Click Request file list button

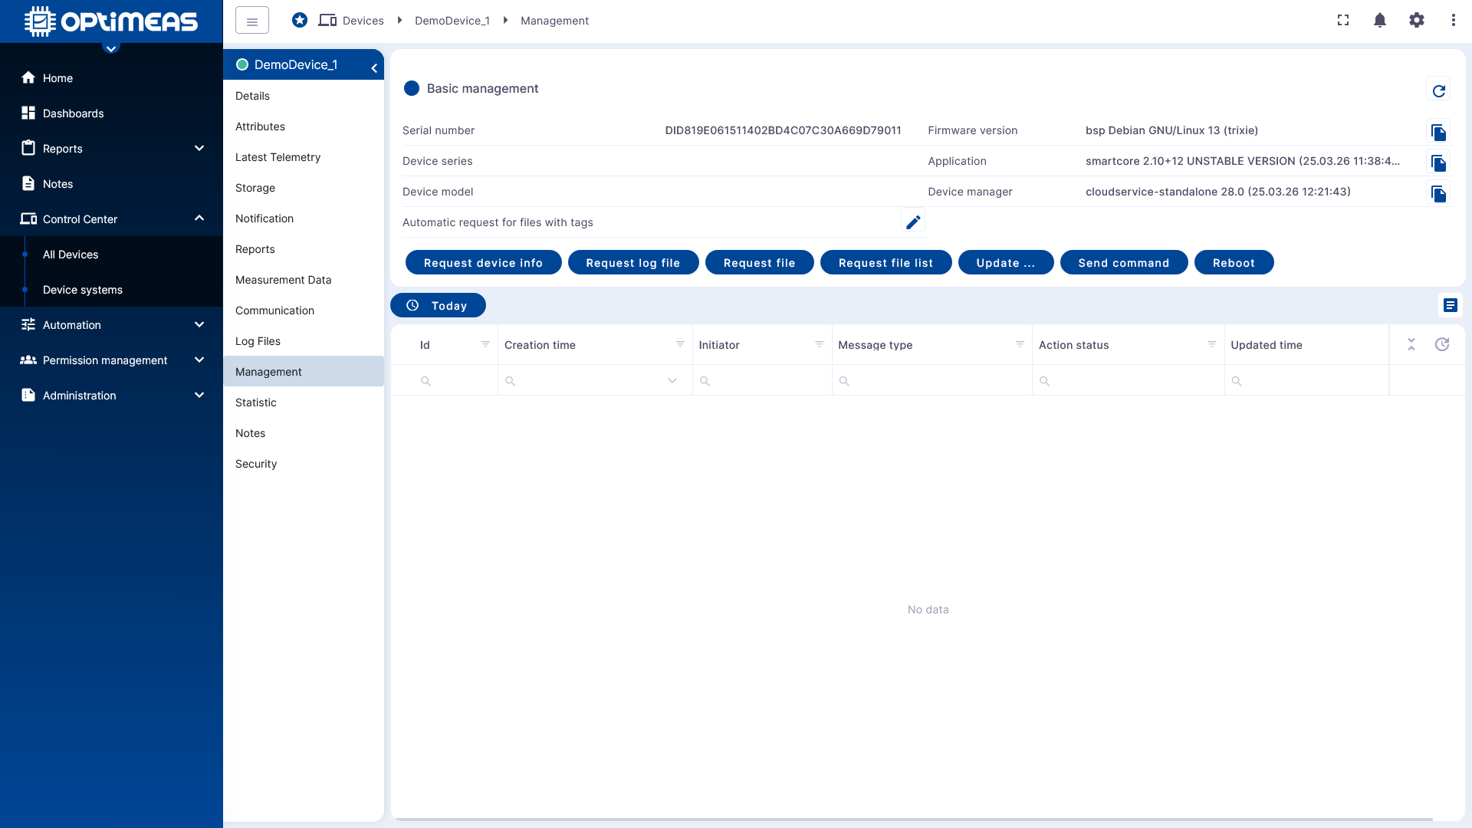(x=886, y=262)
